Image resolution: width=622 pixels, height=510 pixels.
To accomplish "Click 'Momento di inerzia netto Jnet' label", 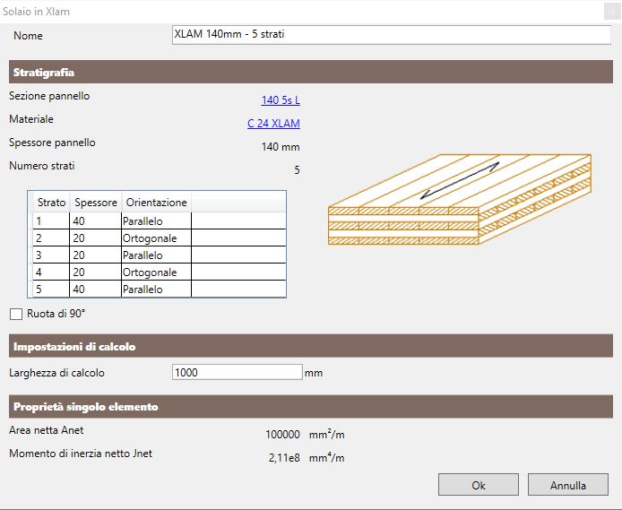I will coord(81,454).
